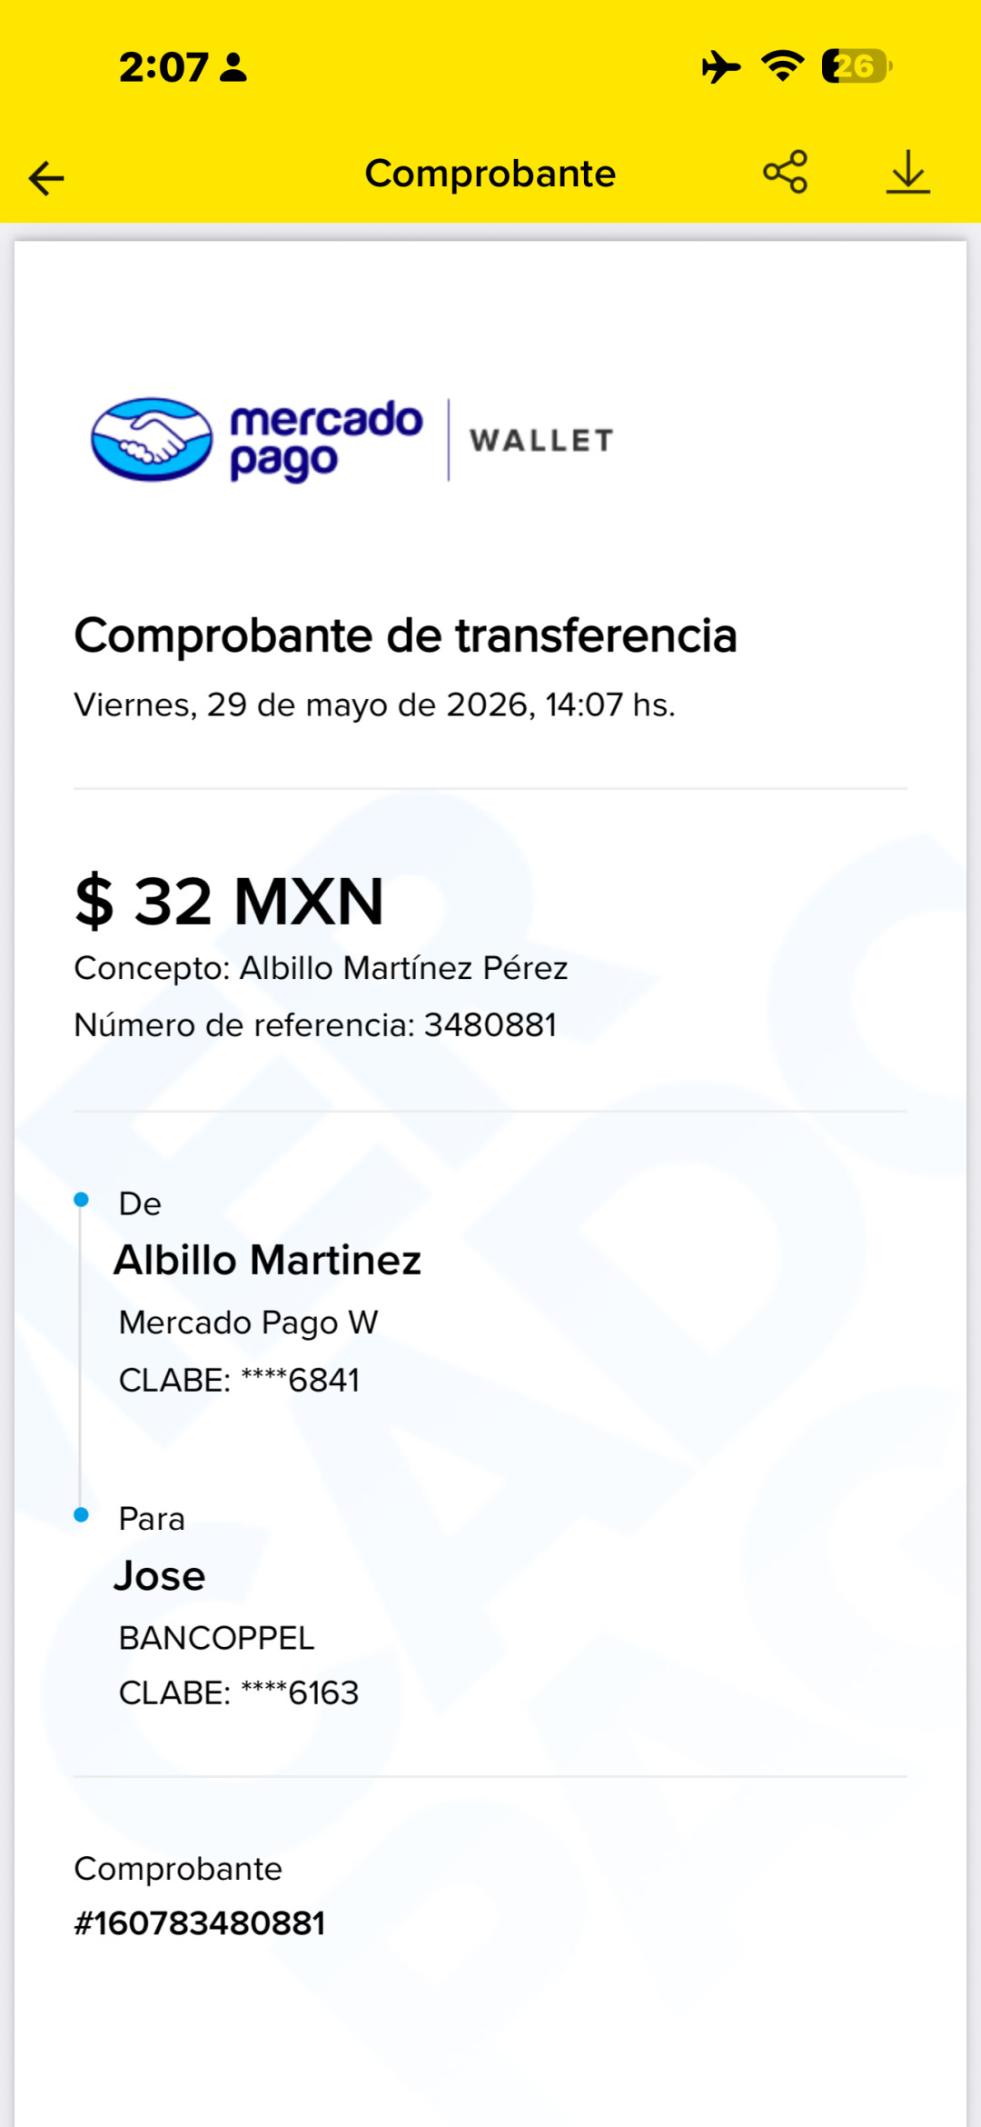This screenshot has width=981, height=2127.
Task: Tap the Comprobante header title
Action: pyautogui.click(x=490, y=174)
